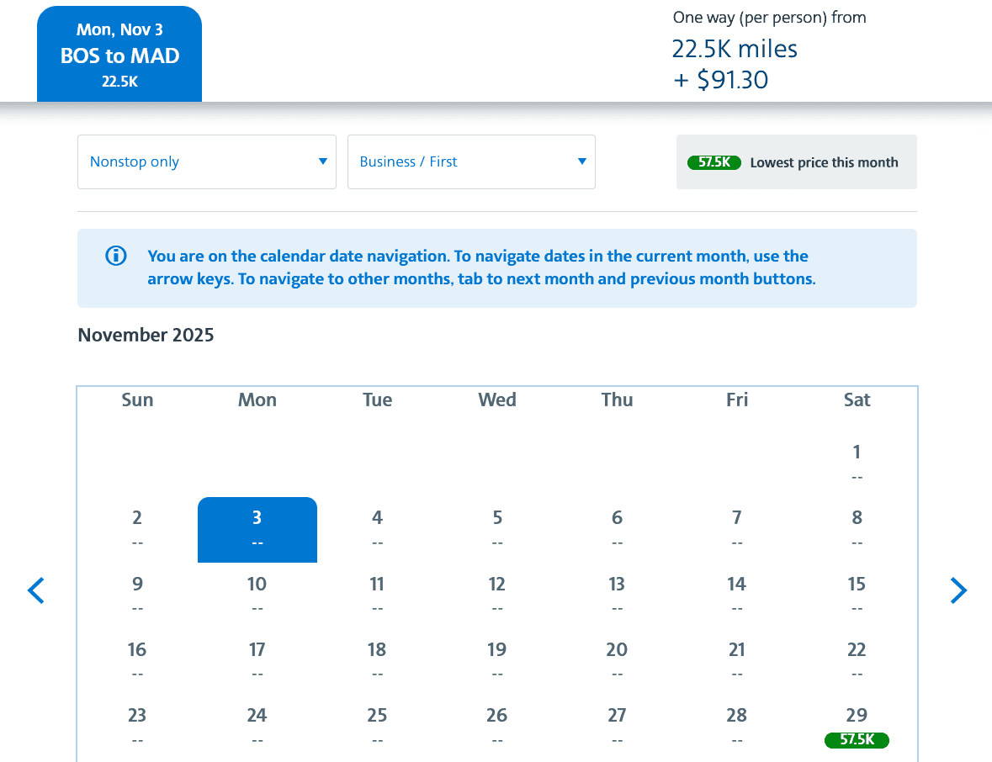The height and width of the screenshot is (762, 992).
Task: Expand the Business / First cabin dropdown
Action: pyautogui.click(x=470, y=161)
